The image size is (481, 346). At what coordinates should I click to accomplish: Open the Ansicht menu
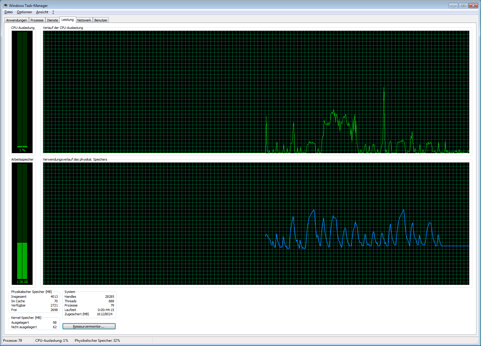click(x=42, y=12)
